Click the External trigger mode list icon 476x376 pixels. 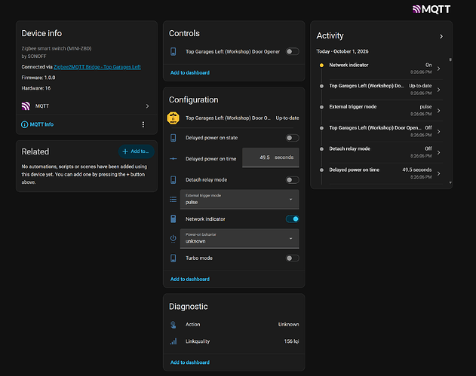173,199
